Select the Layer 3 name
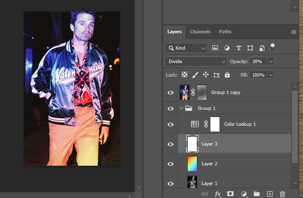The width and height of the screenshot is (303, 198). 209,144
